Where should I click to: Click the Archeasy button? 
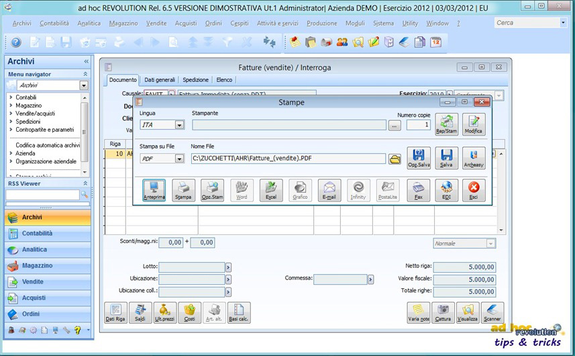(474, 158)
